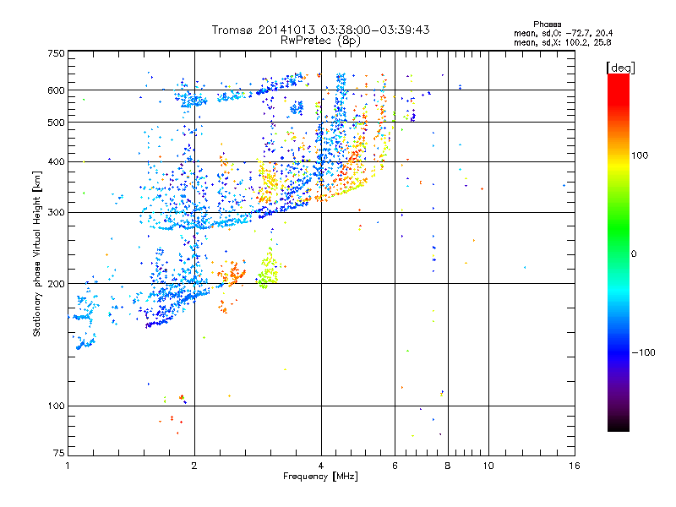This screenshot has width=676, height=507.
Task: Click the 'Stationary phase Virtual Height [km]' axis title
Action: point(37,253)
